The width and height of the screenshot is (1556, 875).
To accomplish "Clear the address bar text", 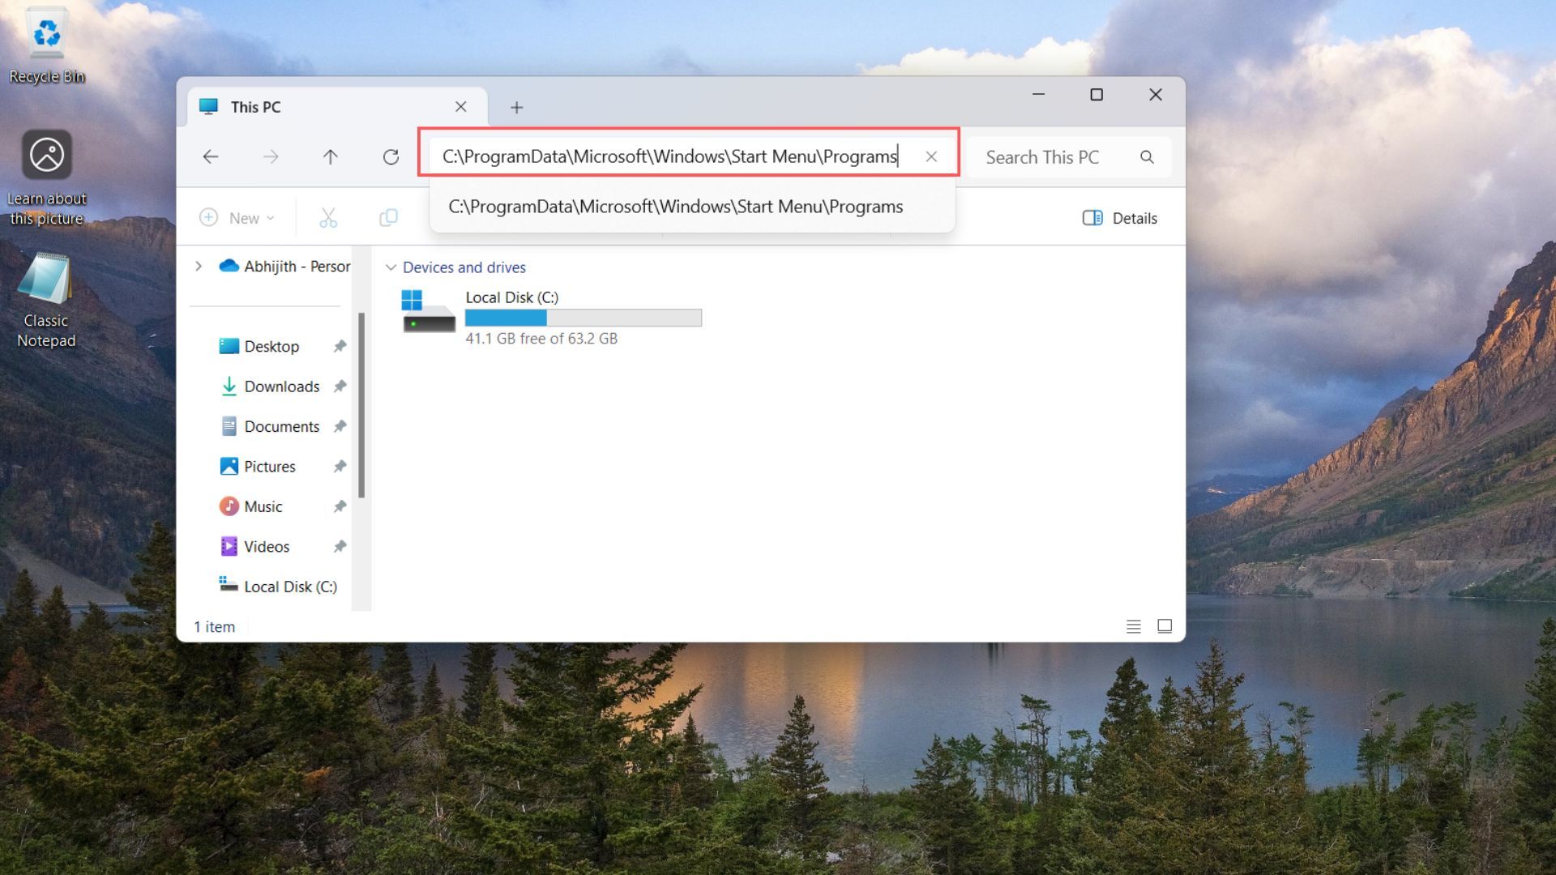I will tap(931, 156).
